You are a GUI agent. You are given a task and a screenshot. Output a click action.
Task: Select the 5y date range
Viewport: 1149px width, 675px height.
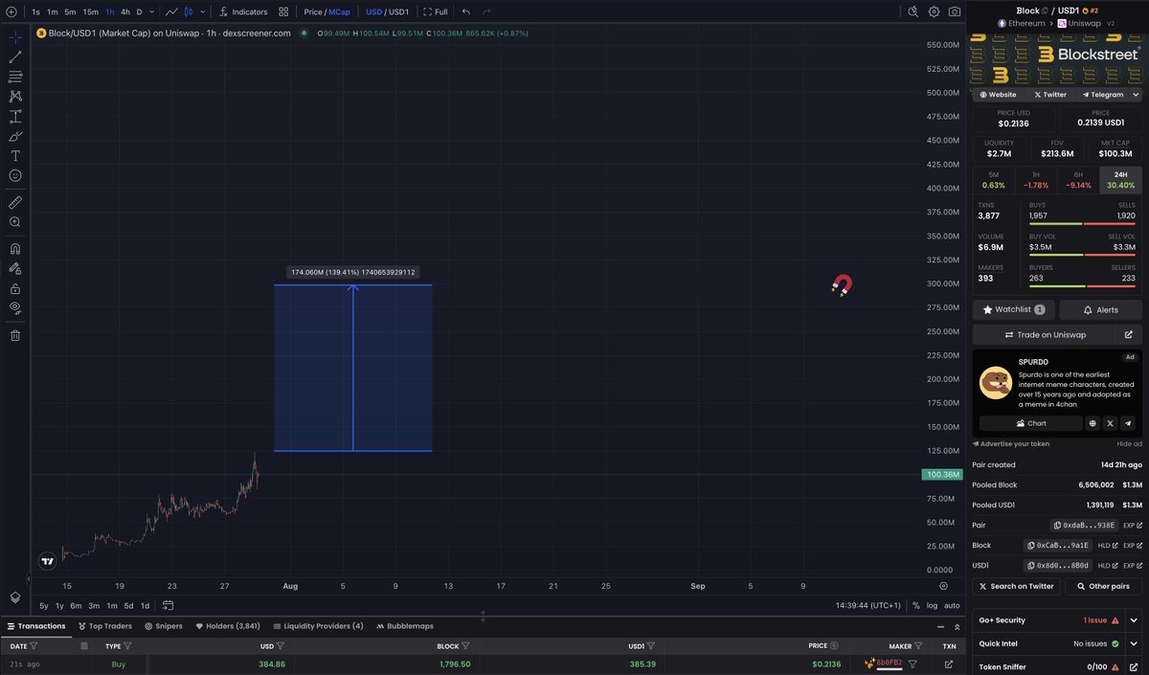[44, 605]
